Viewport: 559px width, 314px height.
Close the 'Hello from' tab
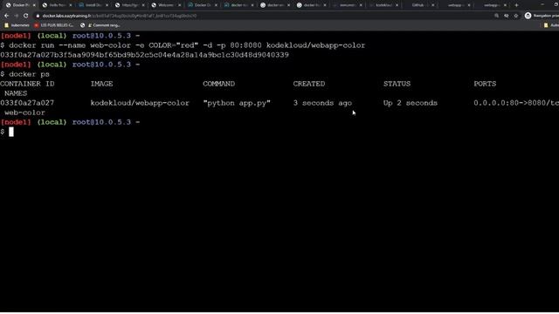(x=70, y=5)
